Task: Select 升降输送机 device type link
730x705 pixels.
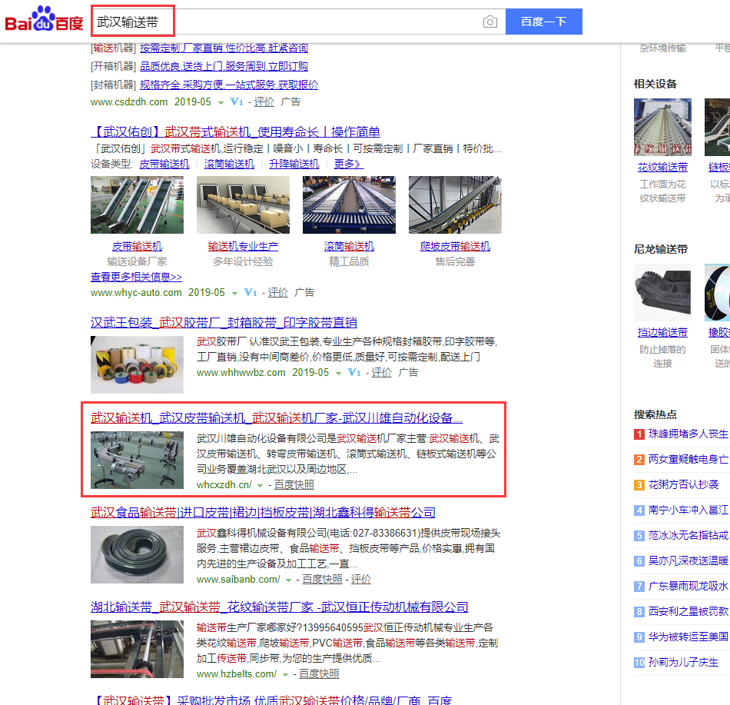Action: 294,164
